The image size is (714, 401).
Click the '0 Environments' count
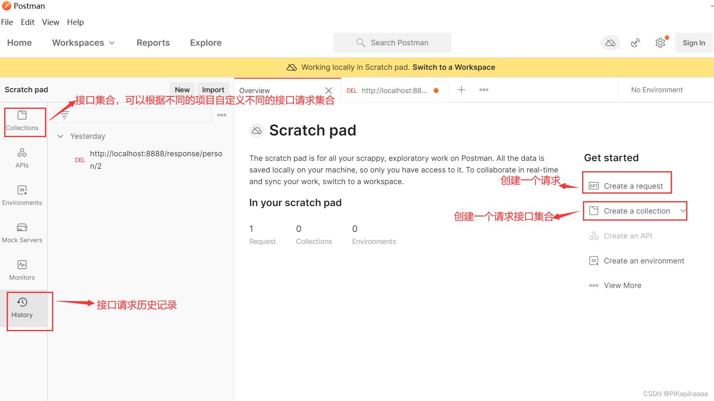pyautogui.click(x=374, y=235)
